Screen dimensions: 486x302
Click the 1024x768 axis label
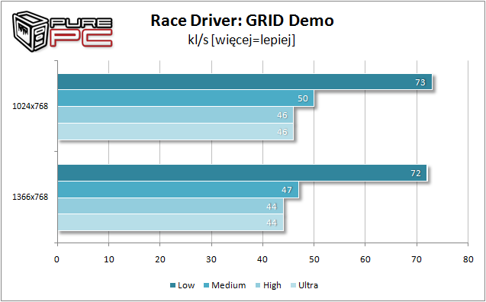pyautogui.click(x=31, y=106)
